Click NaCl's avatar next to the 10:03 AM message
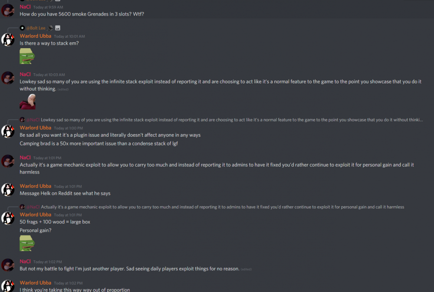The image size is (434, 292). [8, 78]
